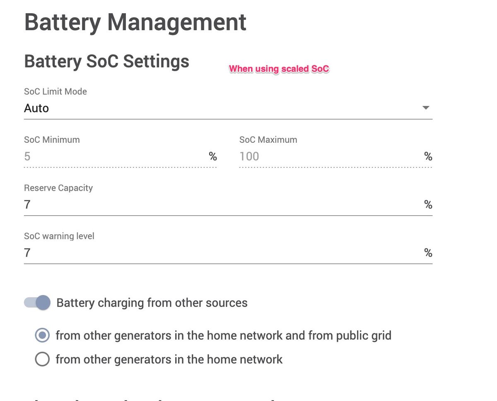Screen dimensions: 497x401
Task: Click the percent symbol beside Reserve Capacity
Action: [428, 204]
